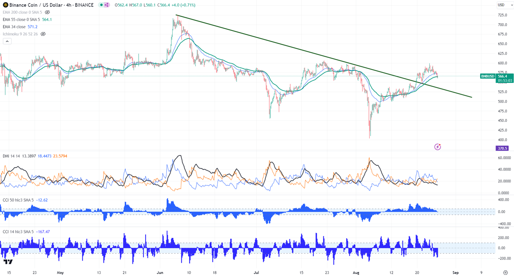Show the hidden Ichimoku indicator

click(43, 34)
